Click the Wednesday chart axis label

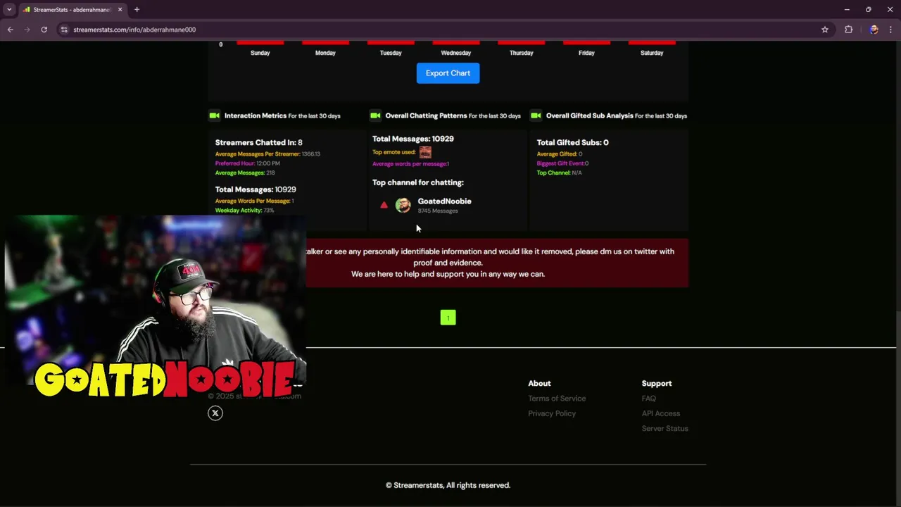[456, 53]
